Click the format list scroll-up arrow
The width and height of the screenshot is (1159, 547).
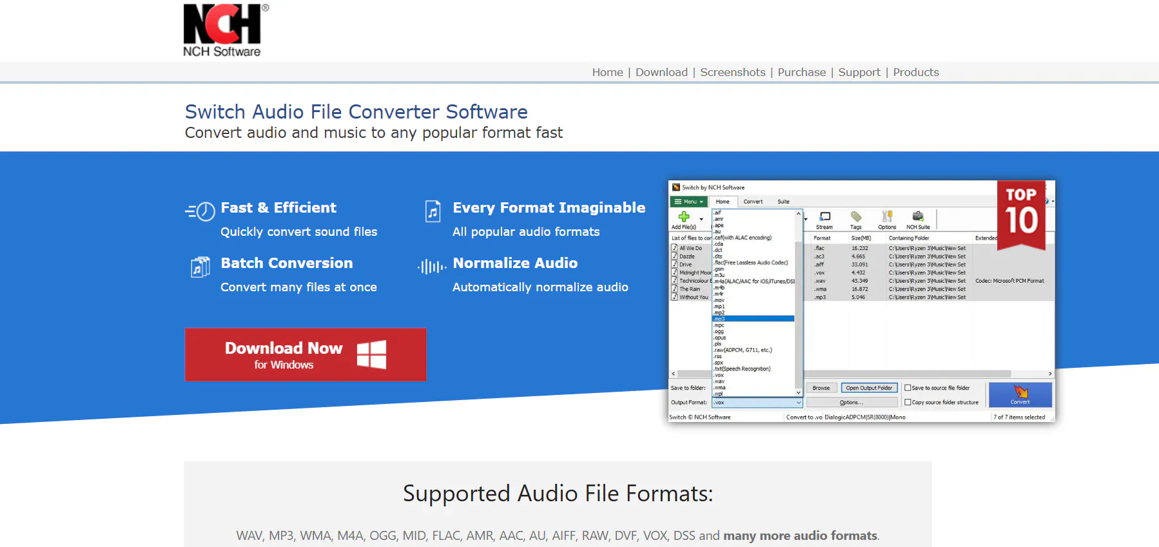point(799,214)
